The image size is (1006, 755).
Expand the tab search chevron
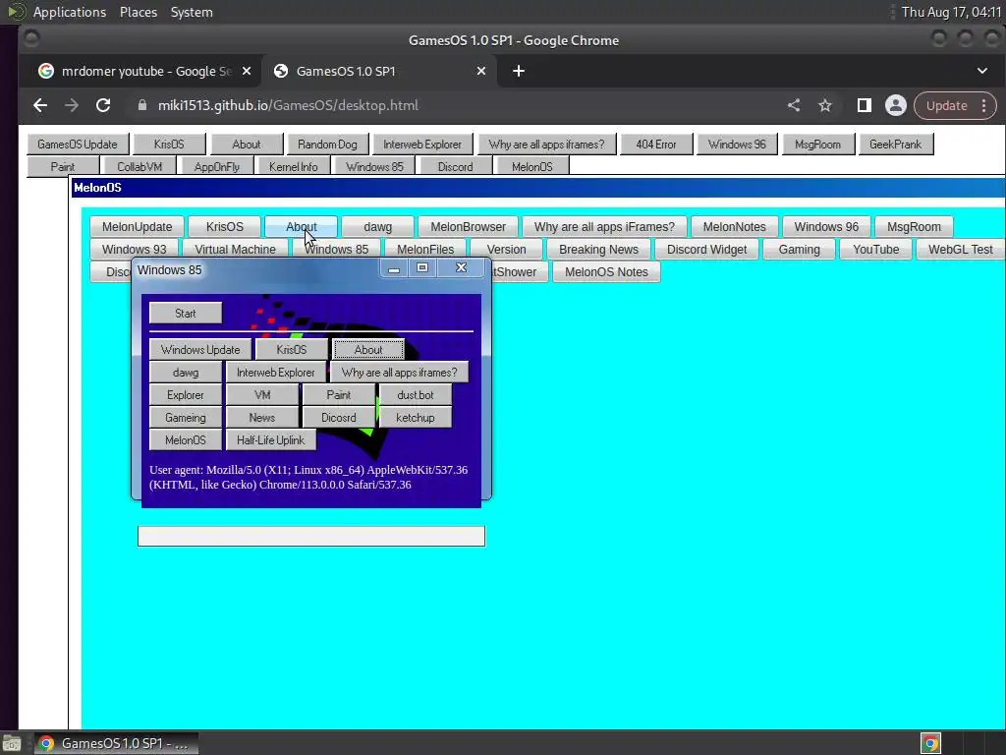click(982, 71)
